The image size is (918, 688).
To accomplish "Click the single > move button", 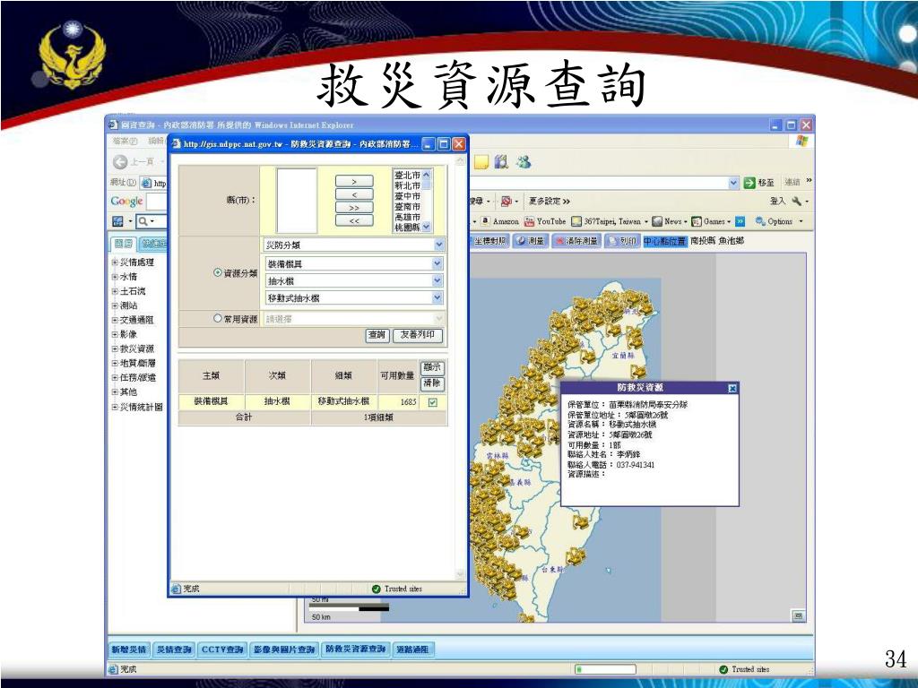I will (x=354, y=181).
